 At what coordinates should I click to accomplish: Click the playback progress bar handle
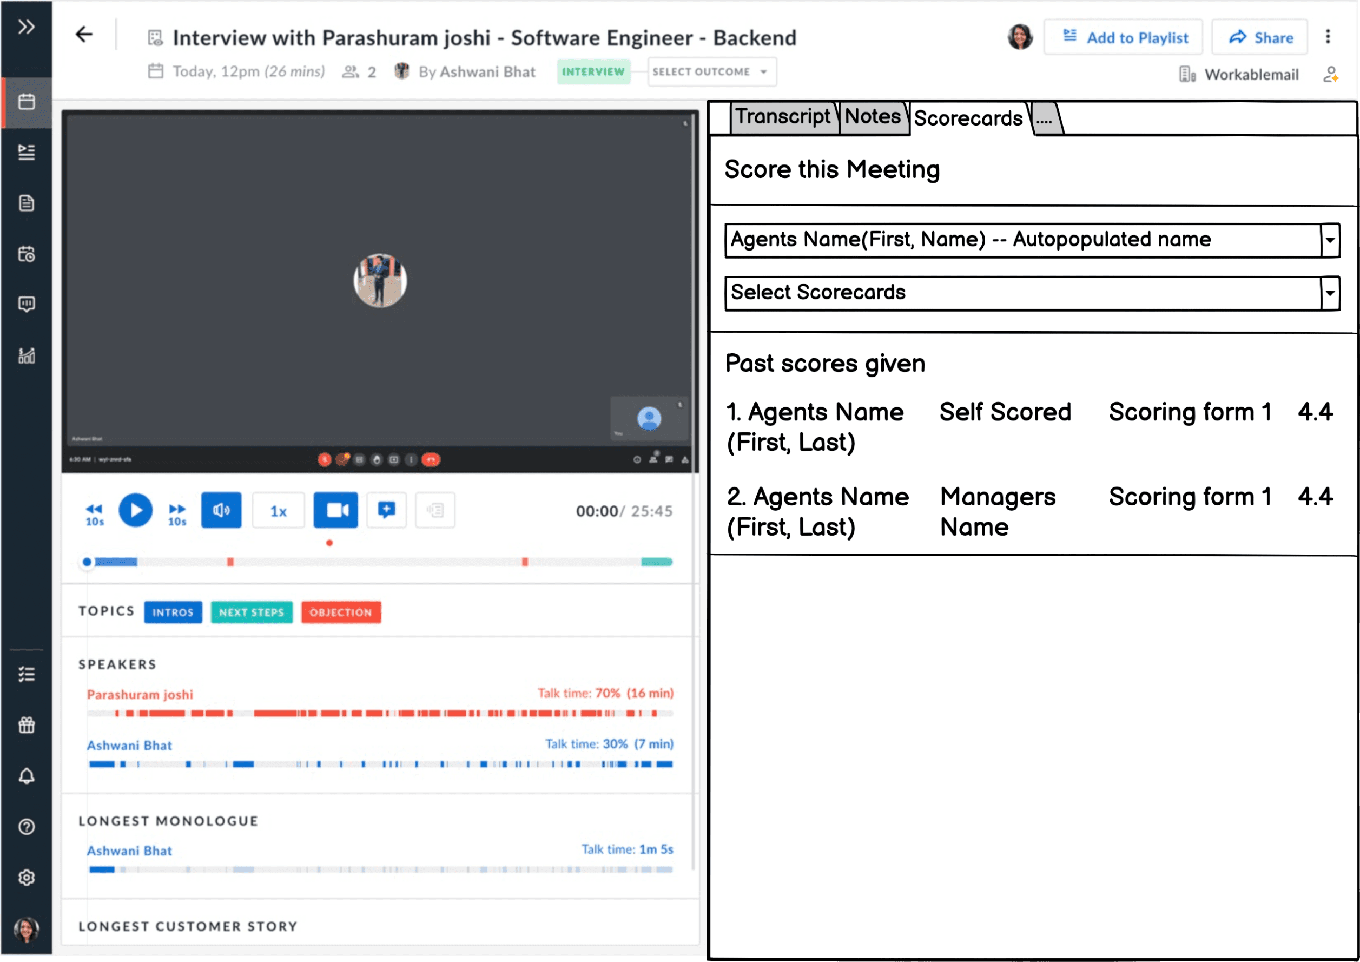tap(87, 562)
